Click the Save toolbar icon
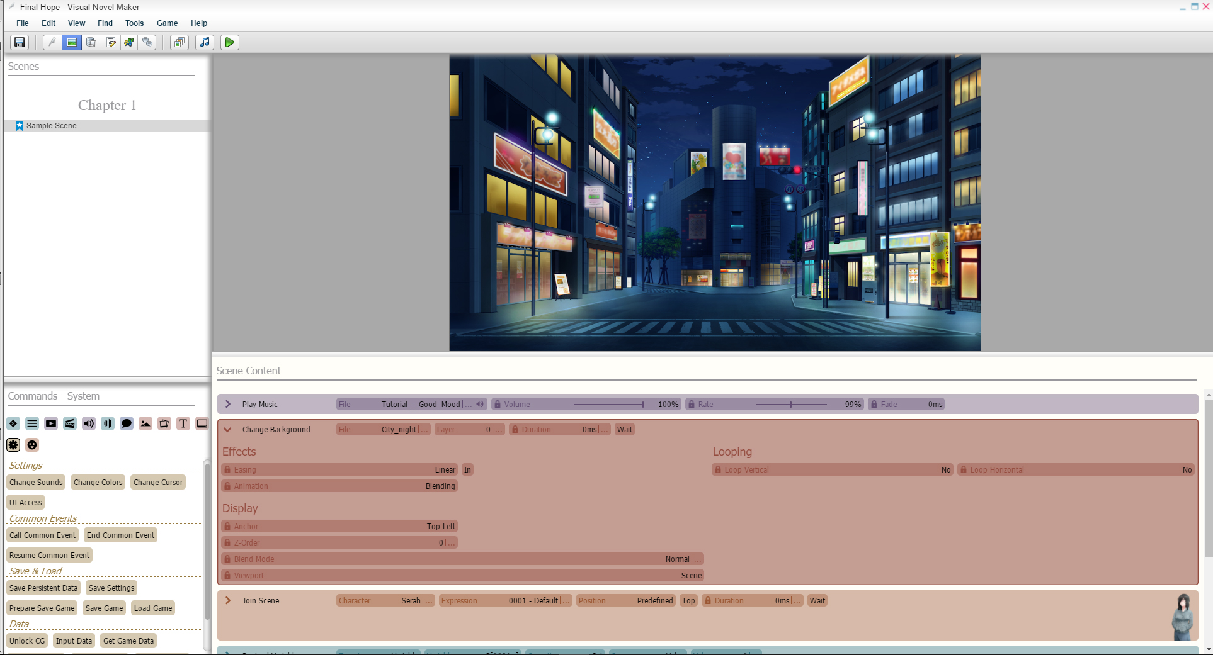This screenshot has height=655, width=1213. coord(20,42)
